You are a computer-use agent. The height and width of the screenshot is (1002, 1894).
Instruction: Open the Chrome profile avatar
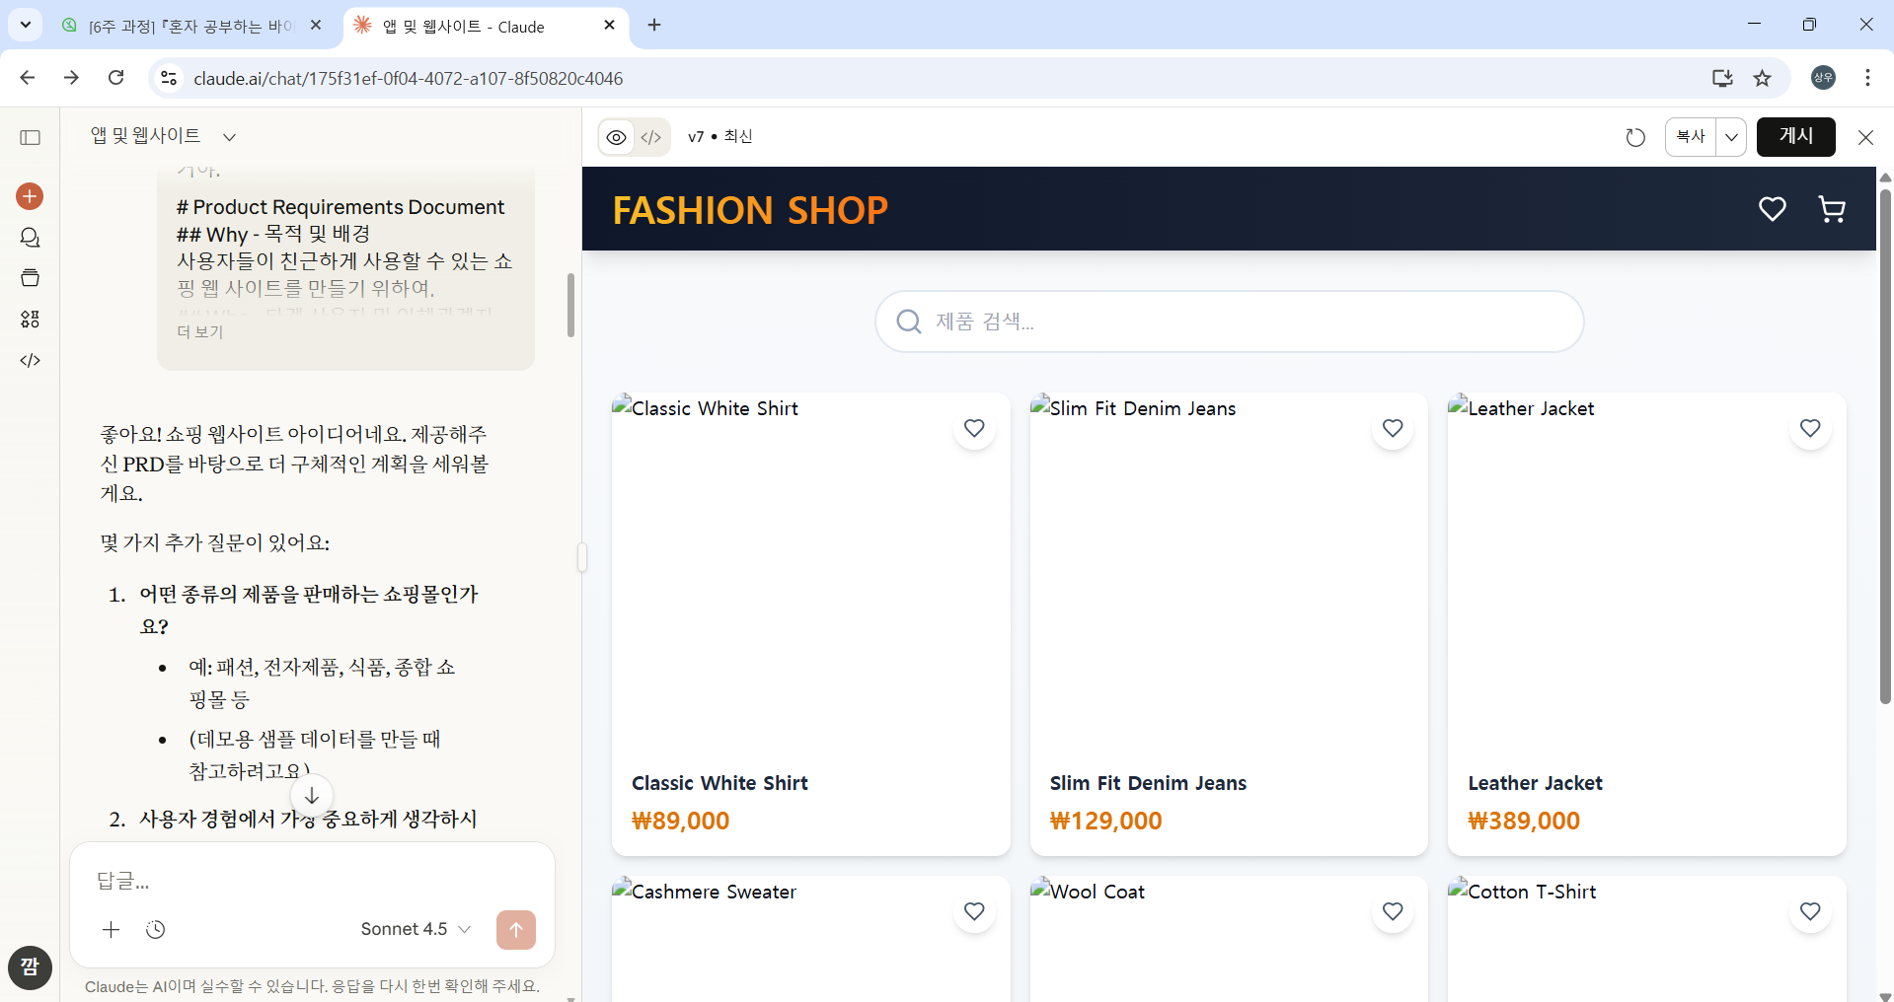(x=1824, y=78)
